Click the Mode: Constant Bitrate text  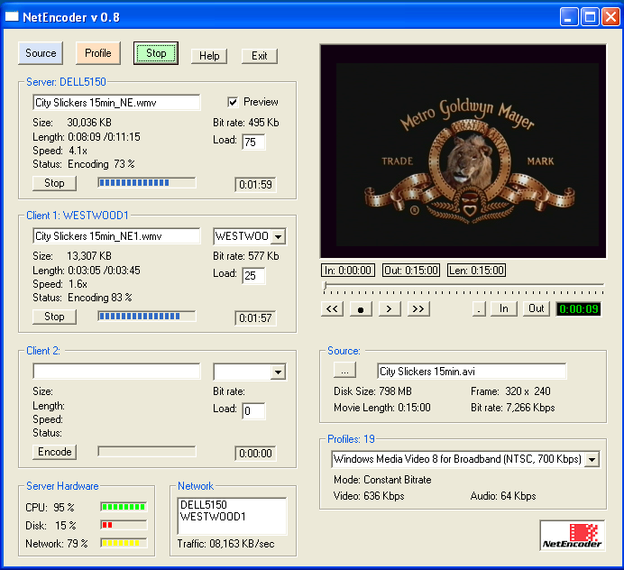[x=382, y=480]
